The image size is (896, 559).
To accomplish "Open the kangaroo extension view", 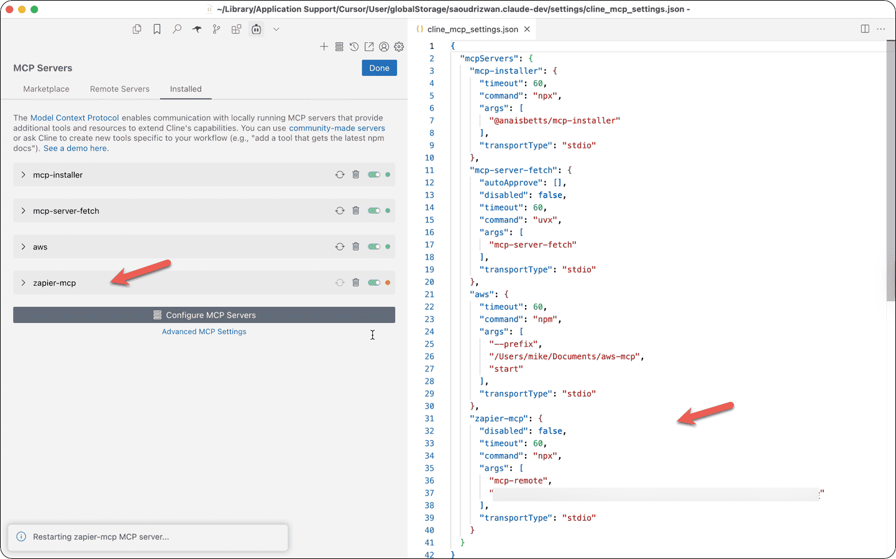I will point(197,29).
